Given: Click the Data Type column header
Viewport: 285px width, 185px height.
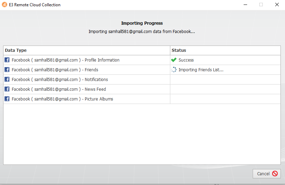Looking at the screenshot, I should (87, 50).
